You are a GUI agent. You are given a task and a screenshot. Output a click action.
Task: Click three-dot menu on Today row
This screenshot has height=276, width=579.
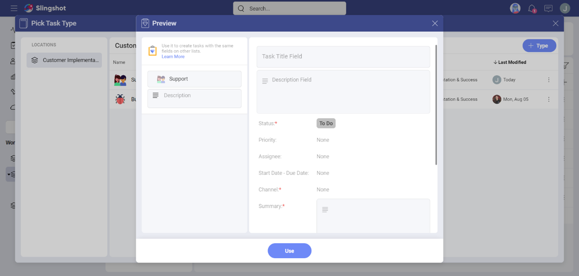(x=549, y=80)
